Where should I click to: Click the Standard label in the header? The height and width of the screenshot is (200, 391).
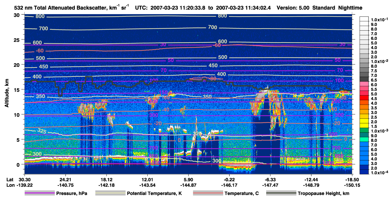point(324,8)
